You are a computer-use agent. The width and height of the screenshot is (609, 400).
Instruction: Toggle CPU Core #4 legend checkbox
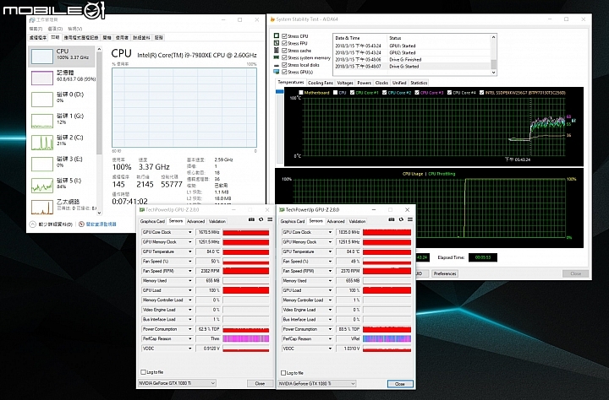449,93
